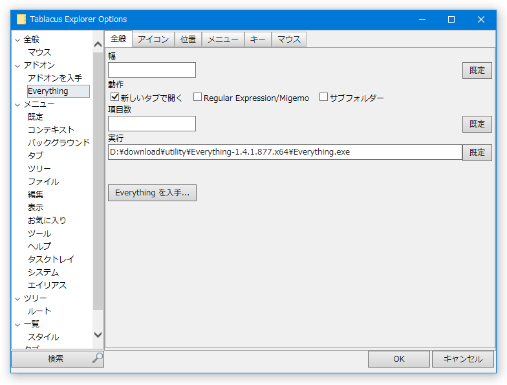Select the アドオン tree heading

(39, 65)
